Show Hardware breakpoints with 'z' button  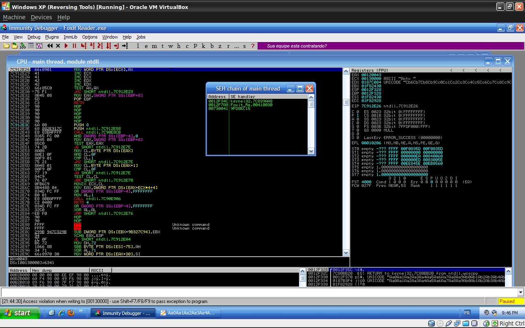(220, 46)
